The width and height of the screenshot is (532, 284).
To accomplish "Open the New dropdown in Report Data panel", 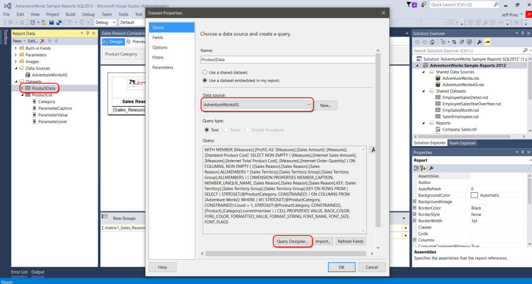I will click(19, 41).
